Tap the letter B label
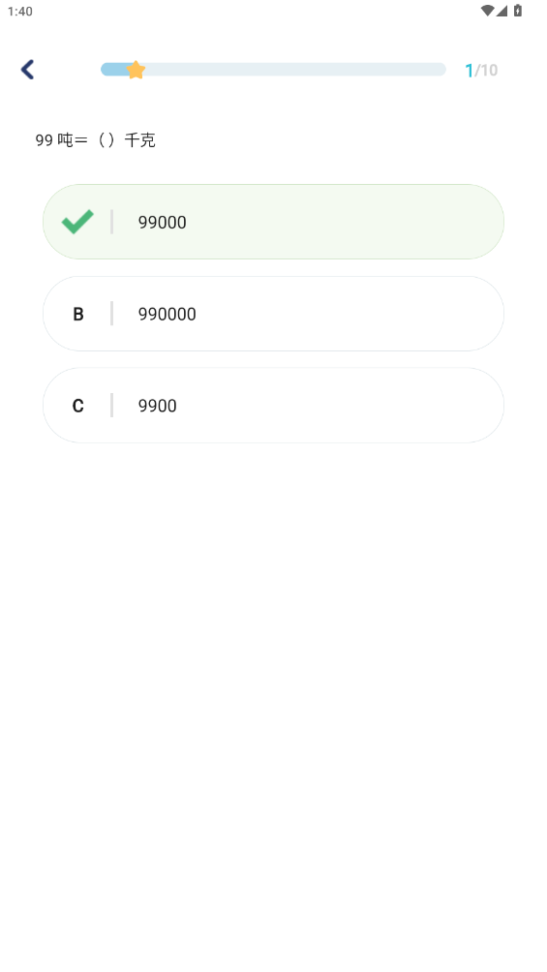Image resolution: width=547 pixels, height=972 pixels. pyautogui.click(x=78, y=315)
